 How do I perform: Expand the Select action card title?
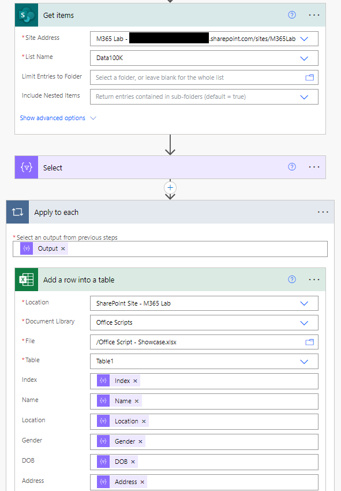53,168
